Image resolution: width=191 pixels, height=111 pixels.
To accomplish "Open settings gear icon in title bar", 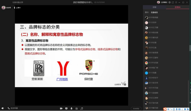I will point(169,2).
